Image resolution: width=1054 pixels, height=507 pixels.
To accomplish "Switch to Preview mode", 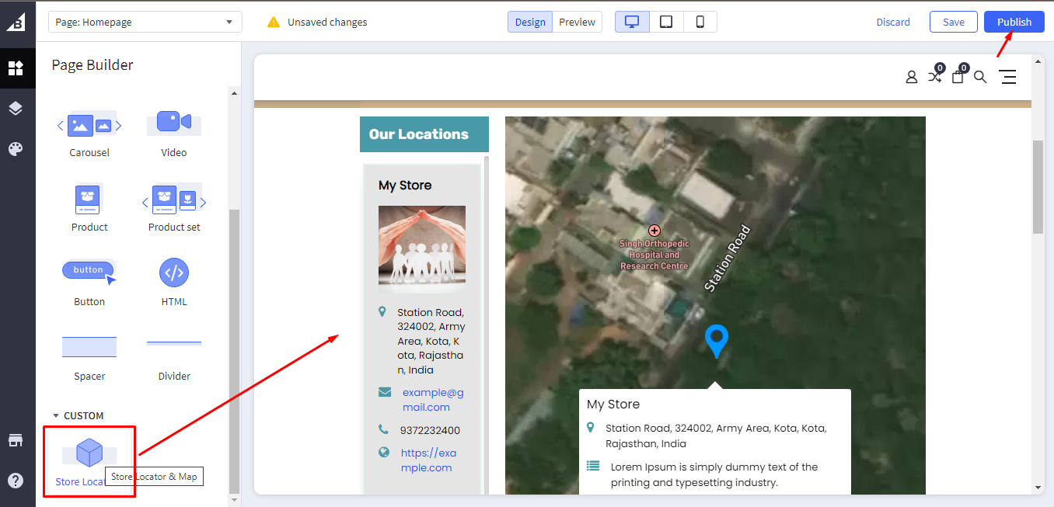I will click(578, 22).
